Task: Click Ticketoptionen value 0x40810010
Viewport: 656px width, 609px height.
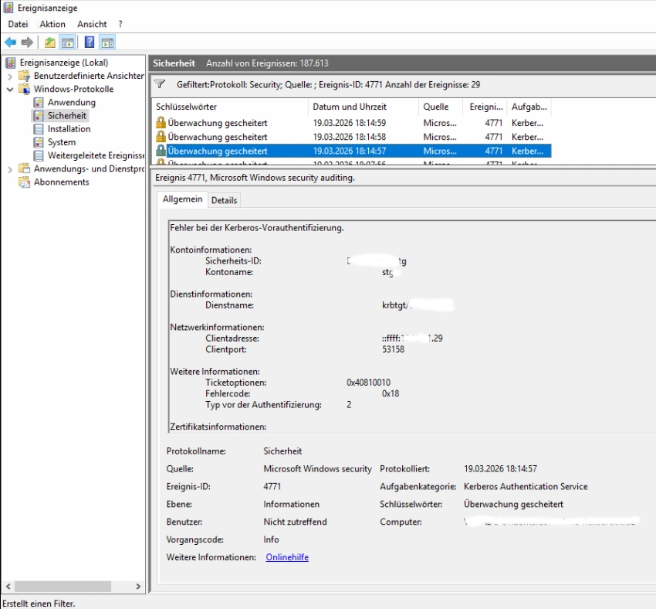Action: (x=368, y=383)
